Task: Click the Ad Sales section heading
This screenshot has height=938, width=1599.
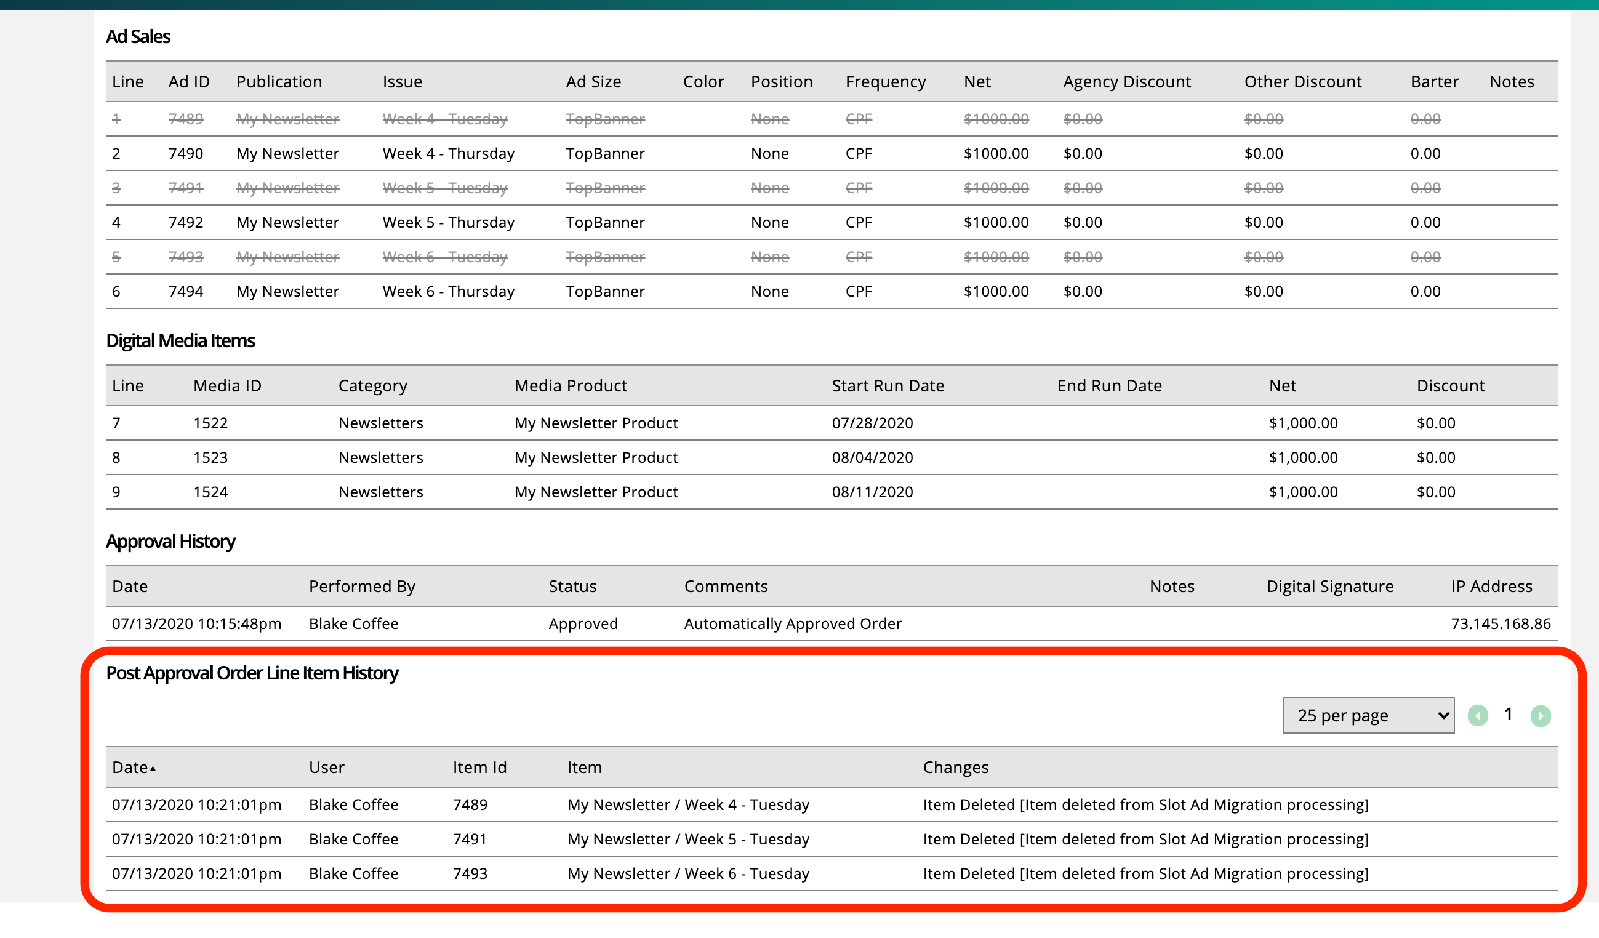Action: tap(138, 37)
